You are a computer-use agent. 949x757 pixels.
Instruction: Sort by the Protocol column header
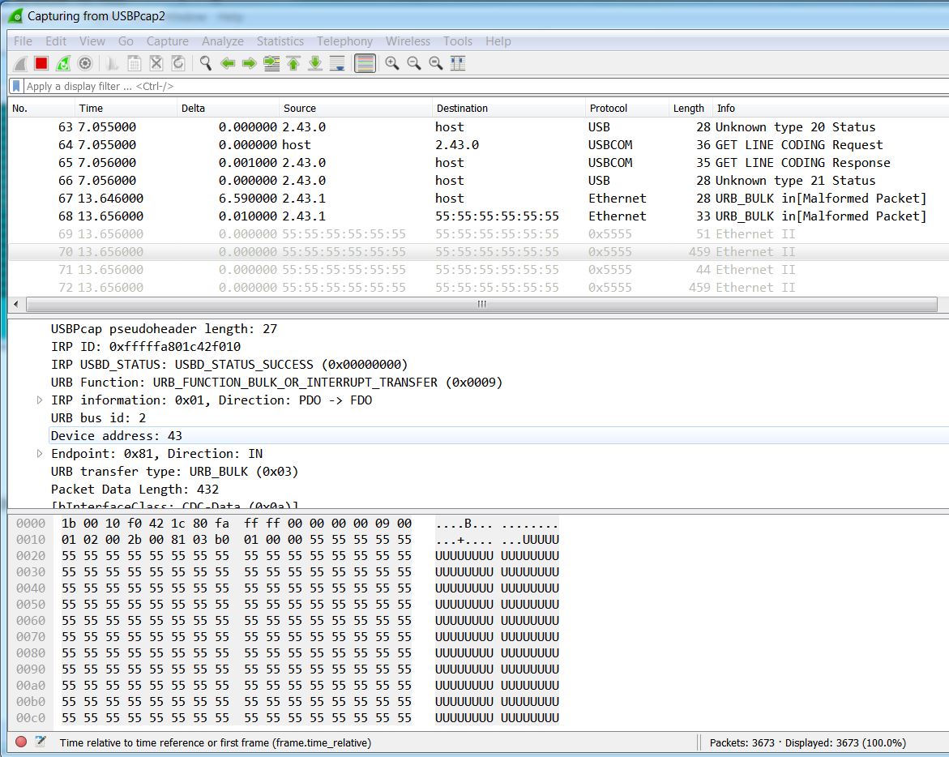coord(608,108)
